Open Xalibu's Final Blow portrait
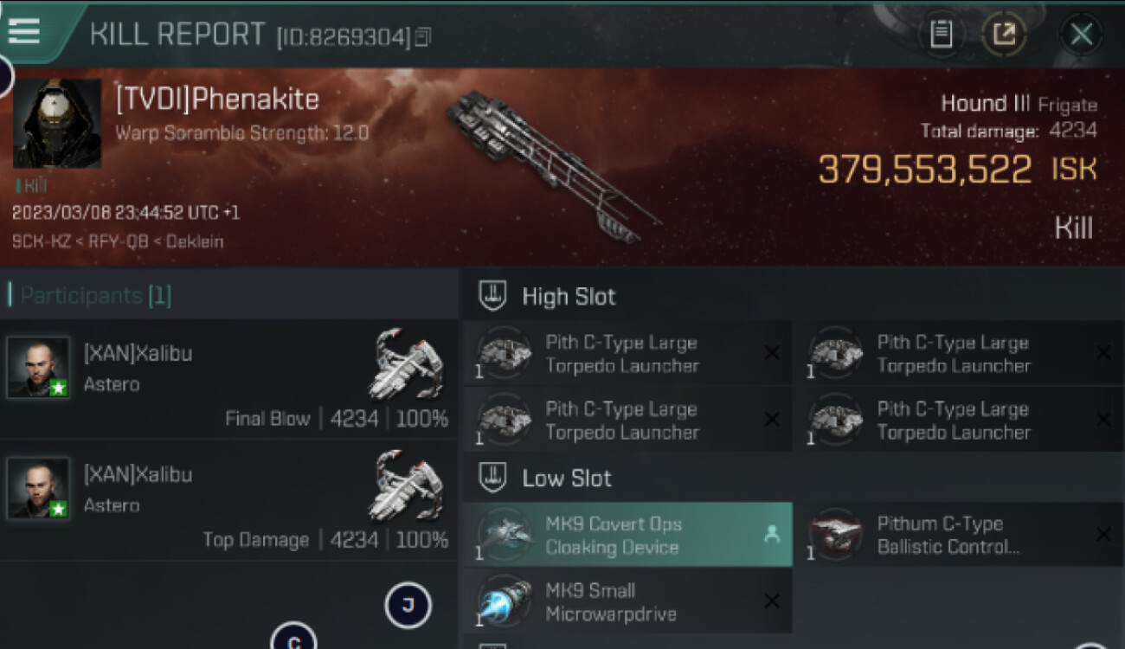 pos(38,368)
